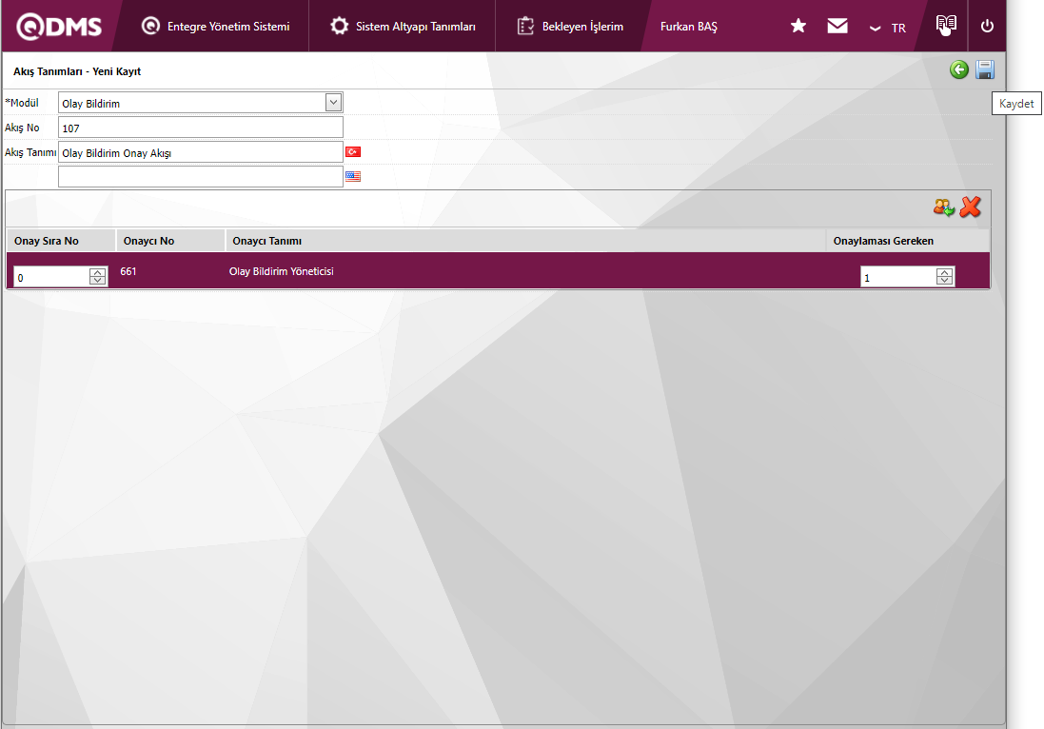The height and width of the screenshot is (729, 1044).
Task: Click Akış Tanımları - Yeni Kayıt title
Action: [77, 71]
